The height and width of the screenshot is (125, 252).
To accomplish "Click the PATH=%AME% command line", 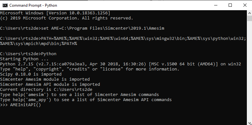I will [x=123, y=41].
